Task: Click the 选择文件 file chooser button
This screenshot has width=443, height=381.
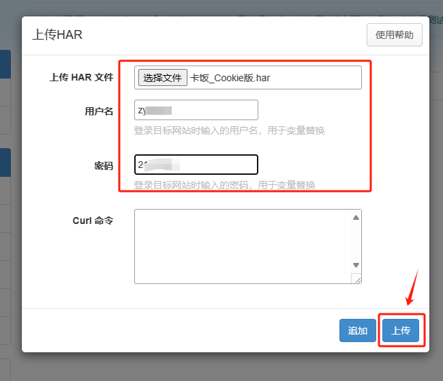Action: [x=162, y=77]
